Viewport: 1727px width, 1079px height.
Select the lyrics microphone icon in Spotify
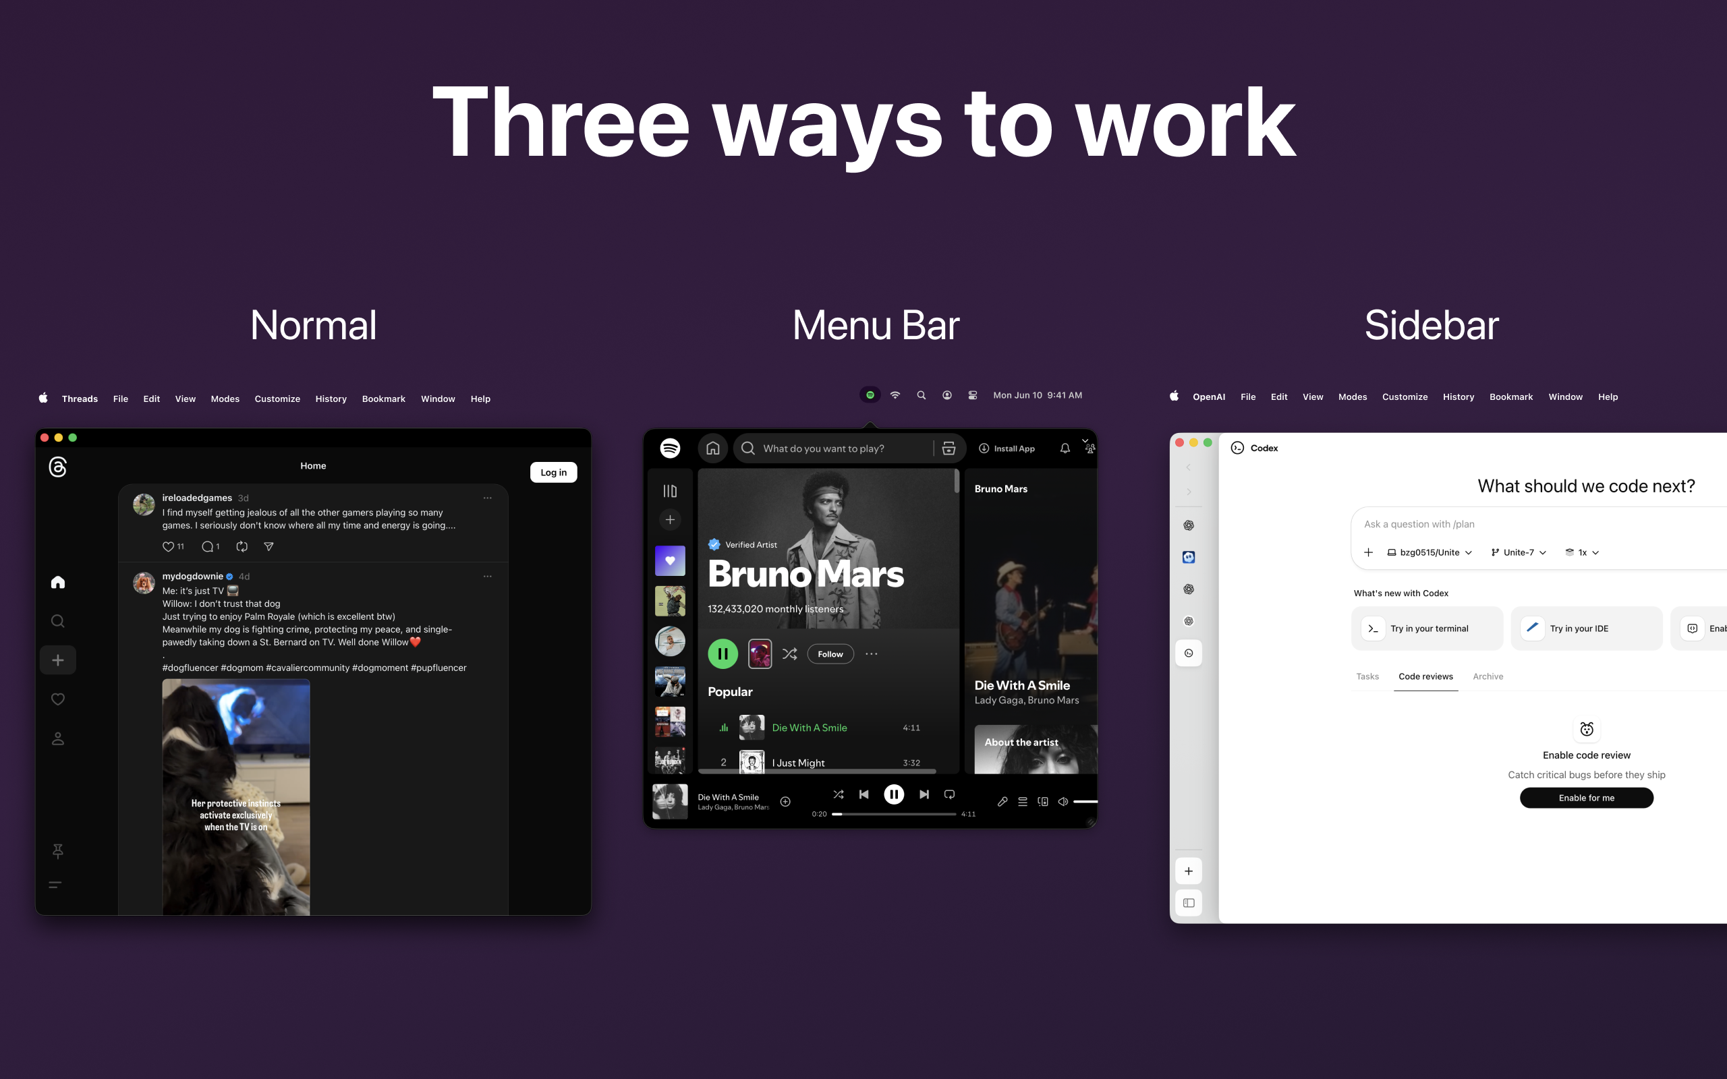[1003, 802]
